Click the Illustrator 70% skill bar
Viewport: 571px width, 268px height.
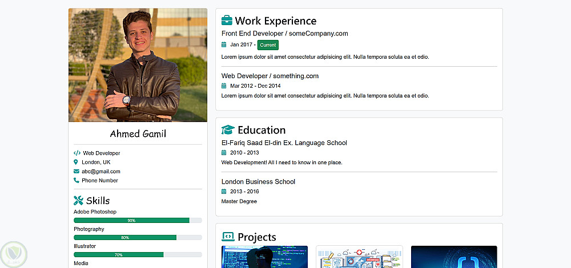click(119, 254)
